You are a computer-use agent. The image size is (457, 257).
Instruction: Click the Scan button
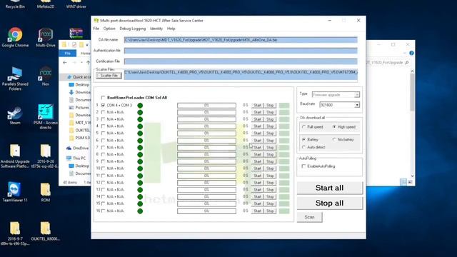tap(309, 217)
